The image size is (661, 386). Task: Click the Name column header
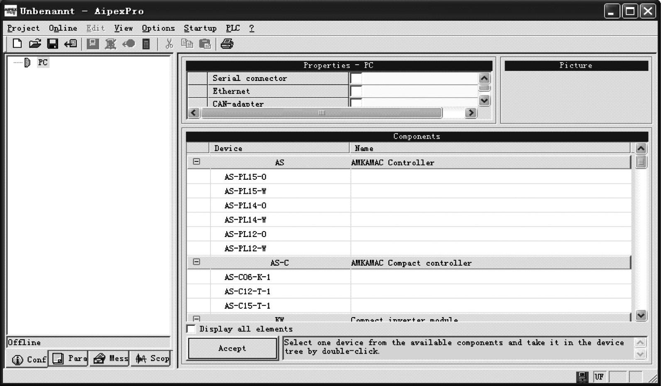[x=490, y=148]
